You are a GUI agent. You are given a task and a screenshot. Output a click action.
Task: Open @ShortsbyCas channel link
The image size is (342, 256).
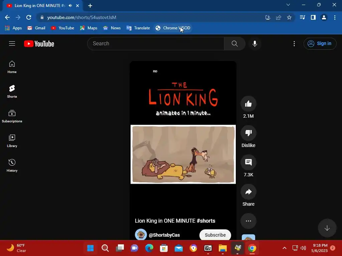click(x=164, y=235)
